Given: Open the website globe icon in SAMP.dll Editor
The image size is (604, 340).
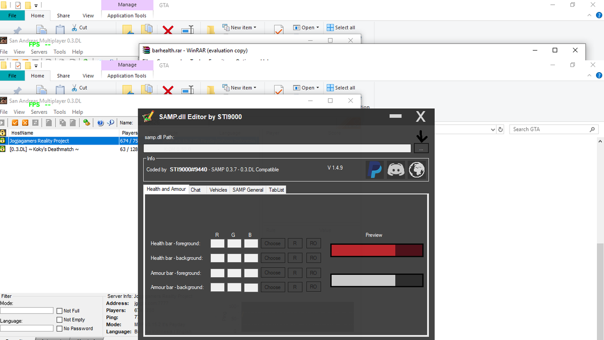Looking at the screenshot, I should [x=417, y=170].
